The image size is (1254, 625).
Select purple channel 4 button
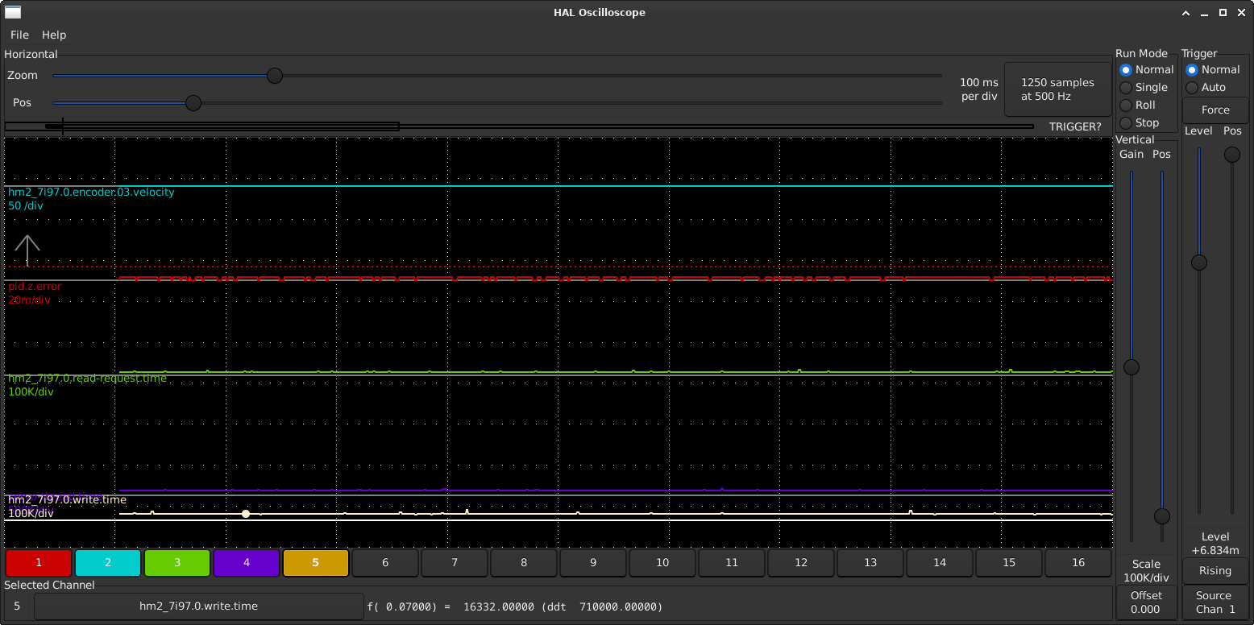247,563
